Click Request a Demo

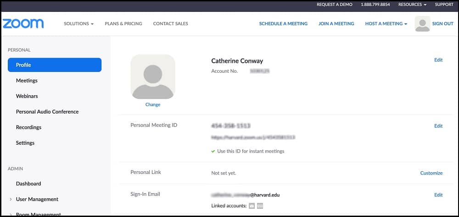[335, 5]
